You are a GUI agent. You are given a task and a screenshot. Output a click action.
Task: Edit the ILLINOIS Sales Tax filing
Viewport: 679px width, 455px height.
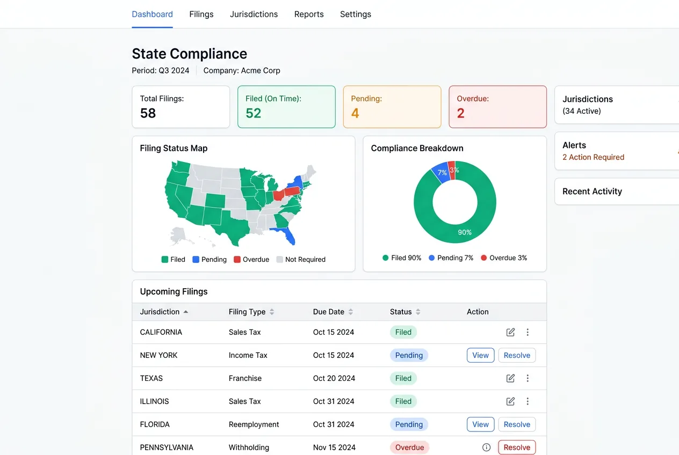510,401
